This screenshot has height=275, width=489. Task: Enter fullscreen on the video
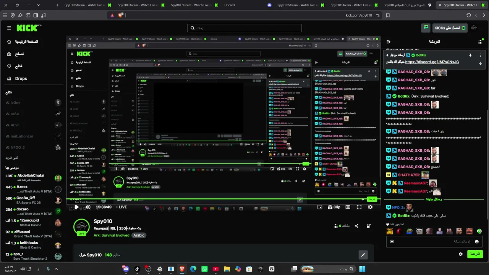(359, 207)
